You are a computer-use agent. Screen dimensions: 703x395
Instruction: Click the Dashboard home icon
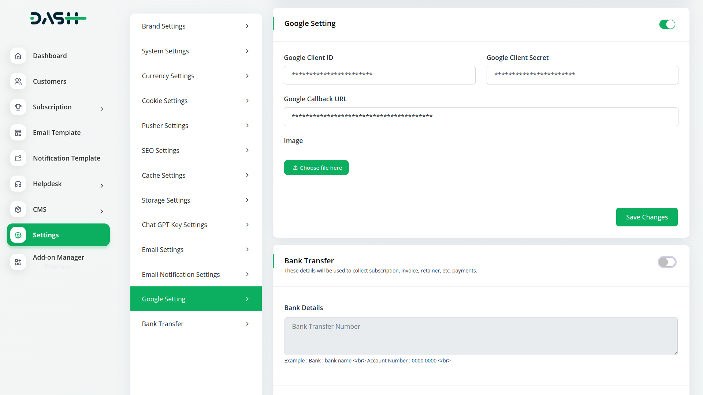[18, 56]
